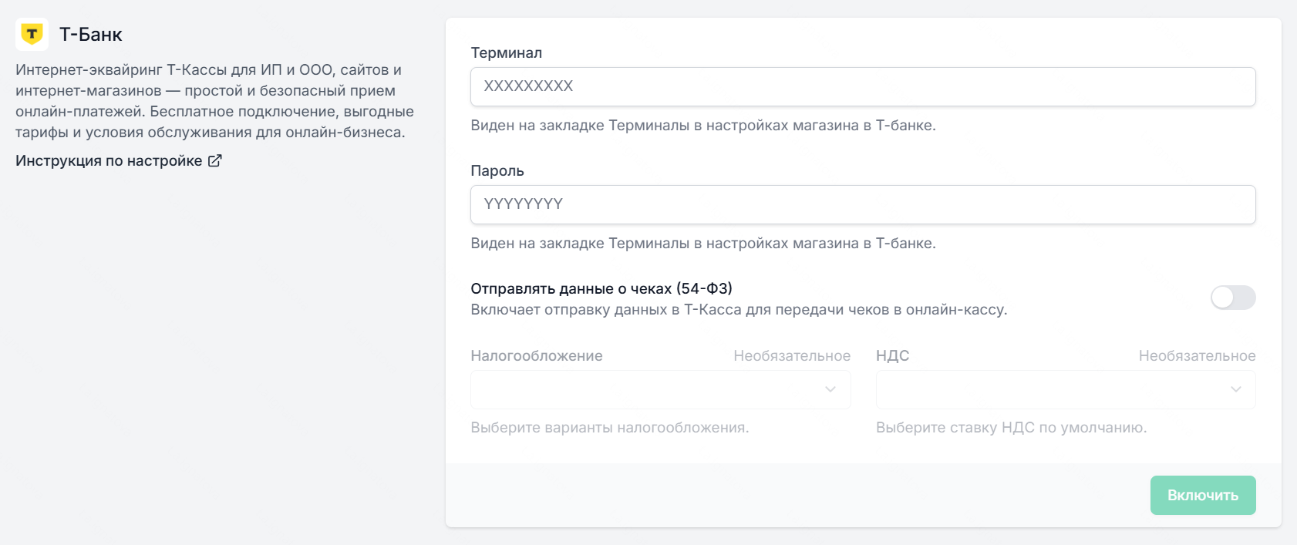Click text Включает отправку данных в Т-Касса
Screen dimensions: 1297x545
click(x=739, y=309)
